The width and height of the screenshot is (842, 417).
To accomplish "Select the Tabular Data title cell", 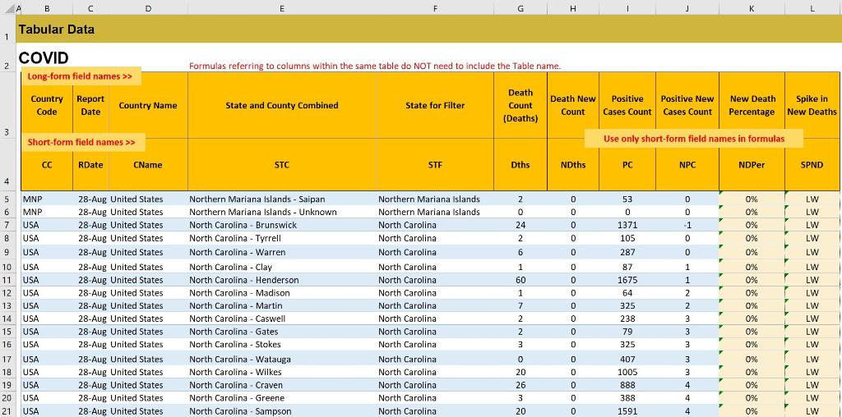I will pos(57,30).
